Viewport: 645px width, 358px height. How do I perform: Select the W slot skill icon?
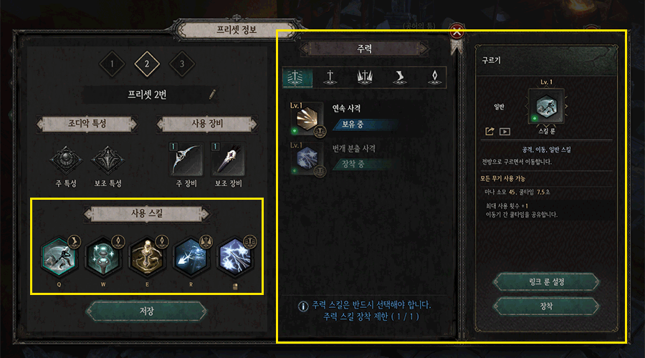point(103,258)
